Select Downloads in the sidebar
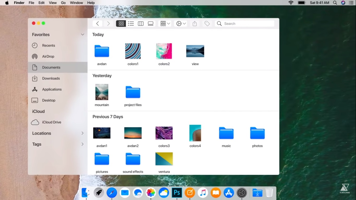The image size is (356, 200). 51,78
